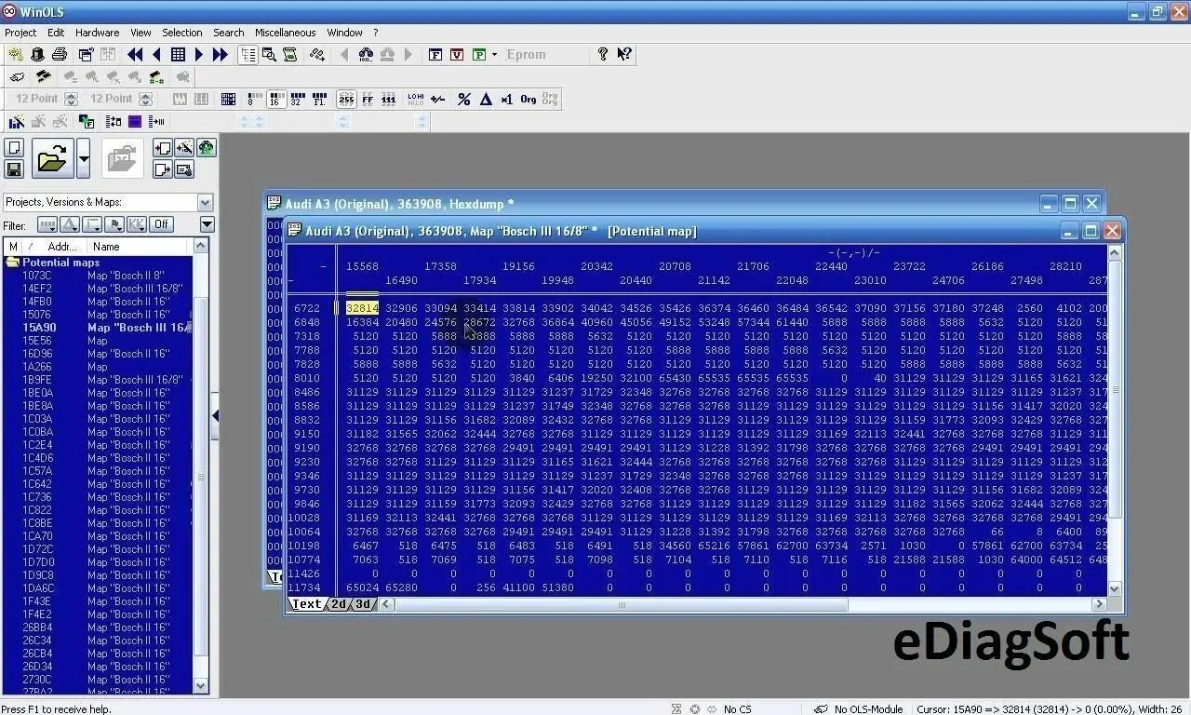Switch to the 3d tab
Screen dimensions: 1191x715
pos(363,604)
